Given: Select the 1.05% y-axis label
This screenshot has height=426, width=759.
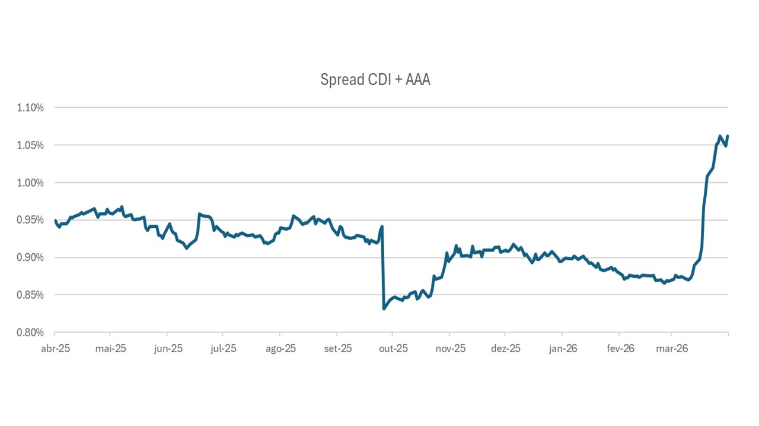Looking at the screenshot, I should click(x=31, y=145).
